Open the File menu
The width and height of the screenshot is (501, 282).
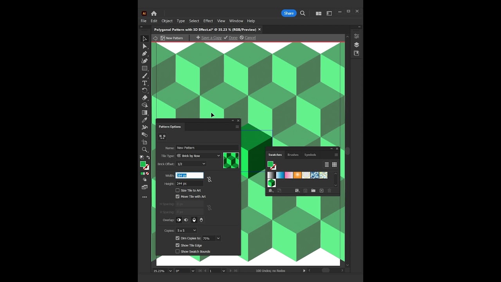click(144, 21)
